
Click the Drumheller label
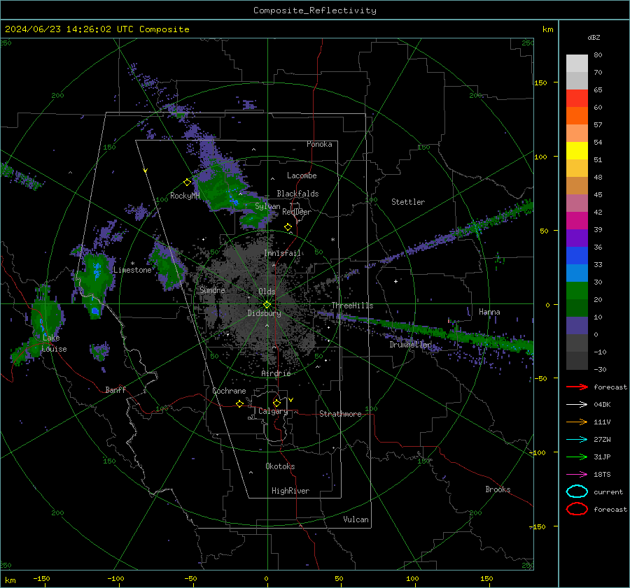pos(411,345)
